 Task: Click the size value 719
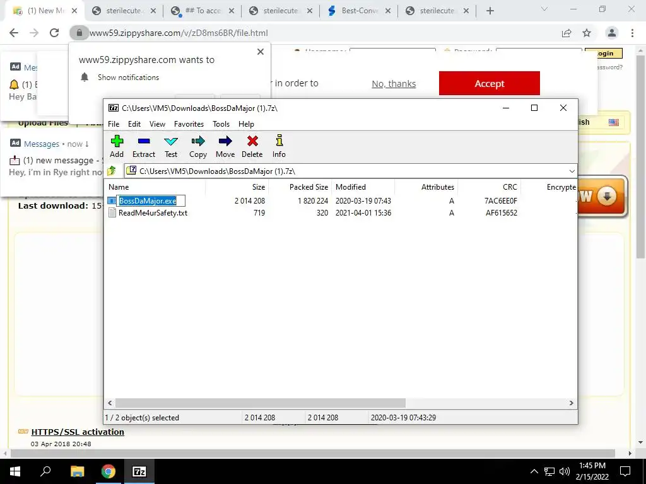tap(259, 213)
